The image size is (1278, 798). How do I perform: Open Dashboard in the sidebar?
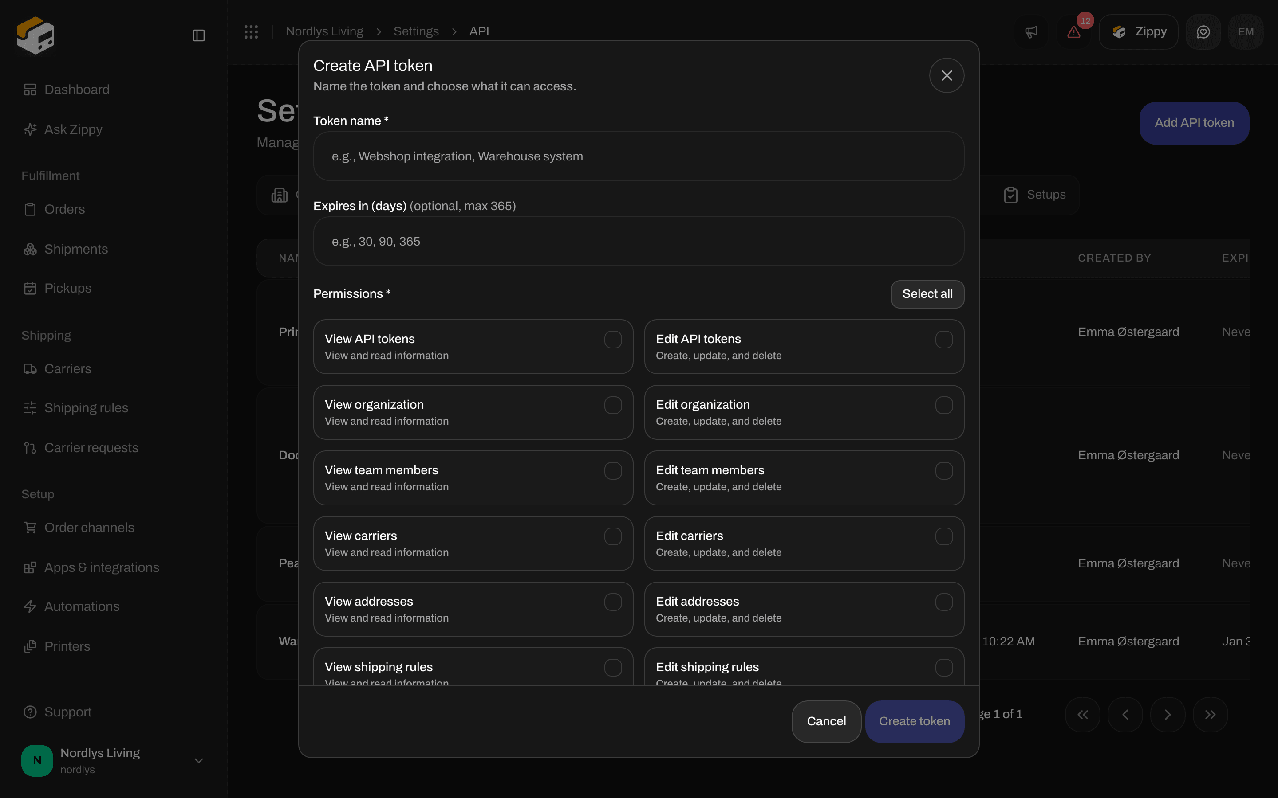click(x=114, y=90)
